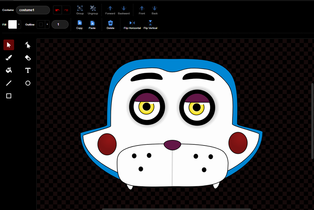Send selection to Back
Viewport: 314px width, 210px height.
[x=155, y=10]
